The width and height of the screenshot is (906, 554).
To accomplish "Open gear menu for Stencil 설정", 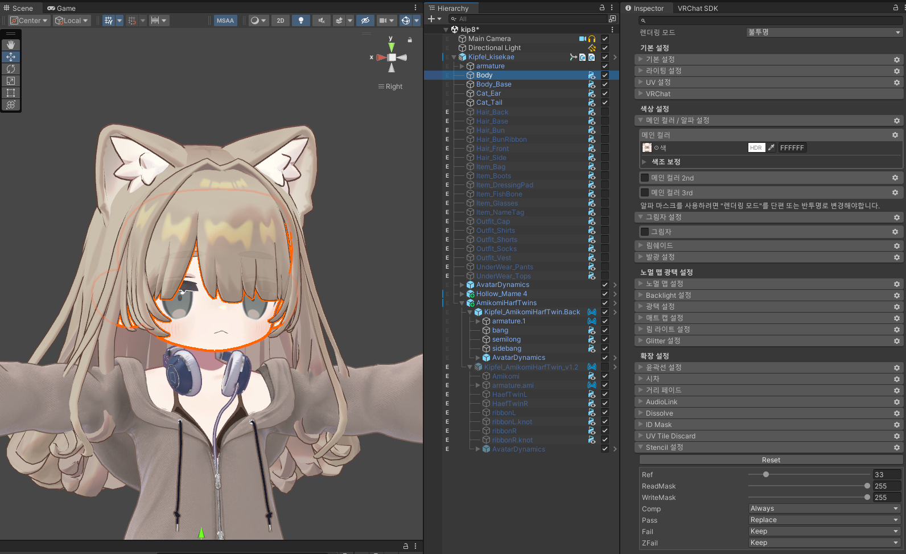I will tap(896, 448).
